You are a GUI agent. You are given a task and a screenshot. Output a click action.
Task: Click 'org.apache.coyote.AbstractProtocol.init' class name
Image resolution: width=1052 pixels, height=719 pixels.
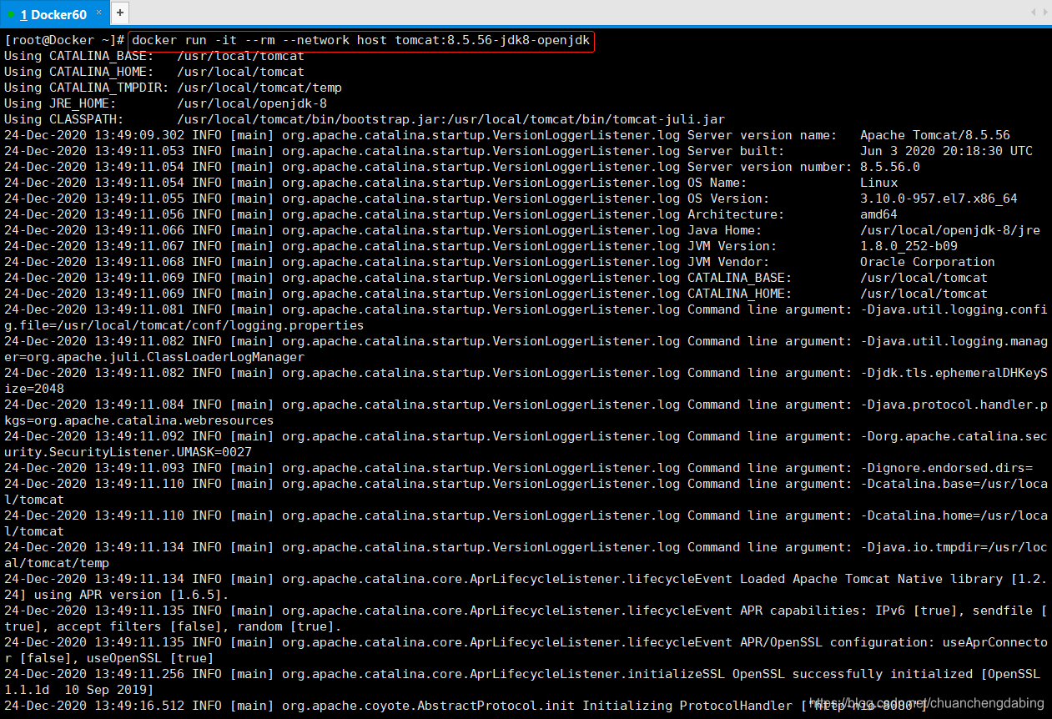tap(429, 706)
